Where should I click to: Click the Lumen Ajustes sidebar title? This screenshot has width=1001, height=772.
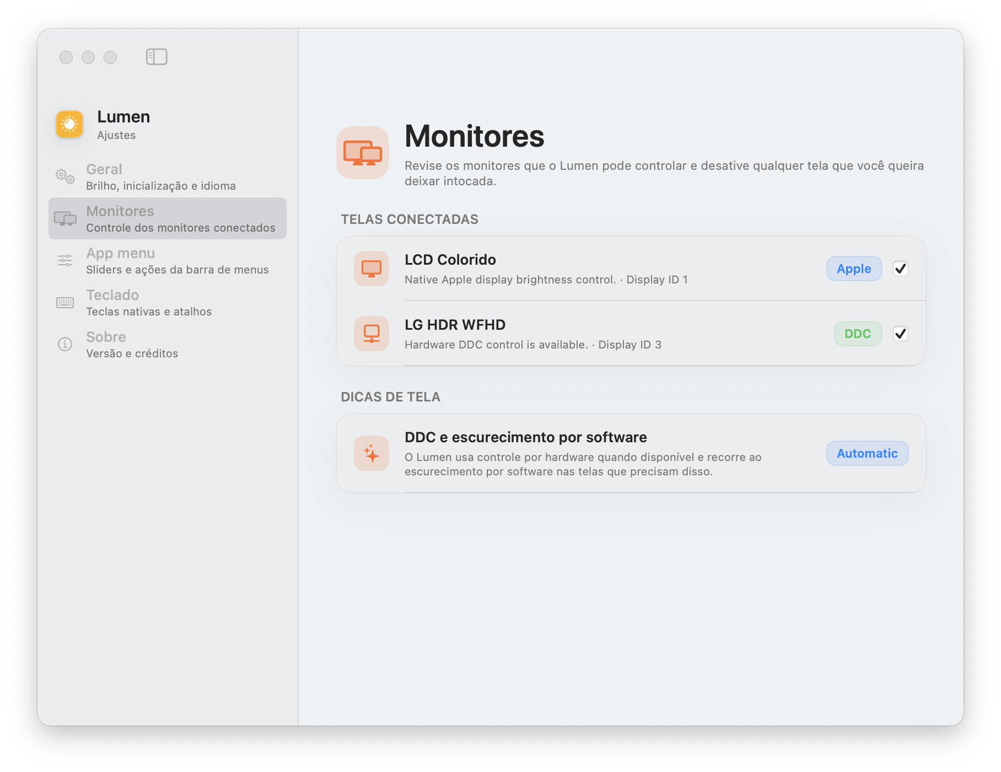pyautogui.click(x=123, y=125)
